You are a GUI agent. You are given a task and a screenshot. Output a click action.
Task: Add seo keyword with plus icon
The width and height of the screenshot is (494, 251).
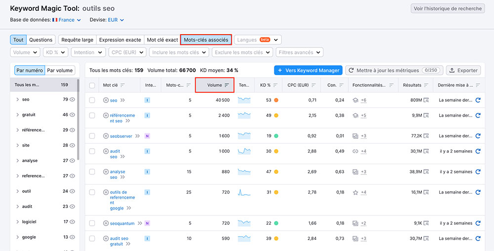[x=106, y=100]
